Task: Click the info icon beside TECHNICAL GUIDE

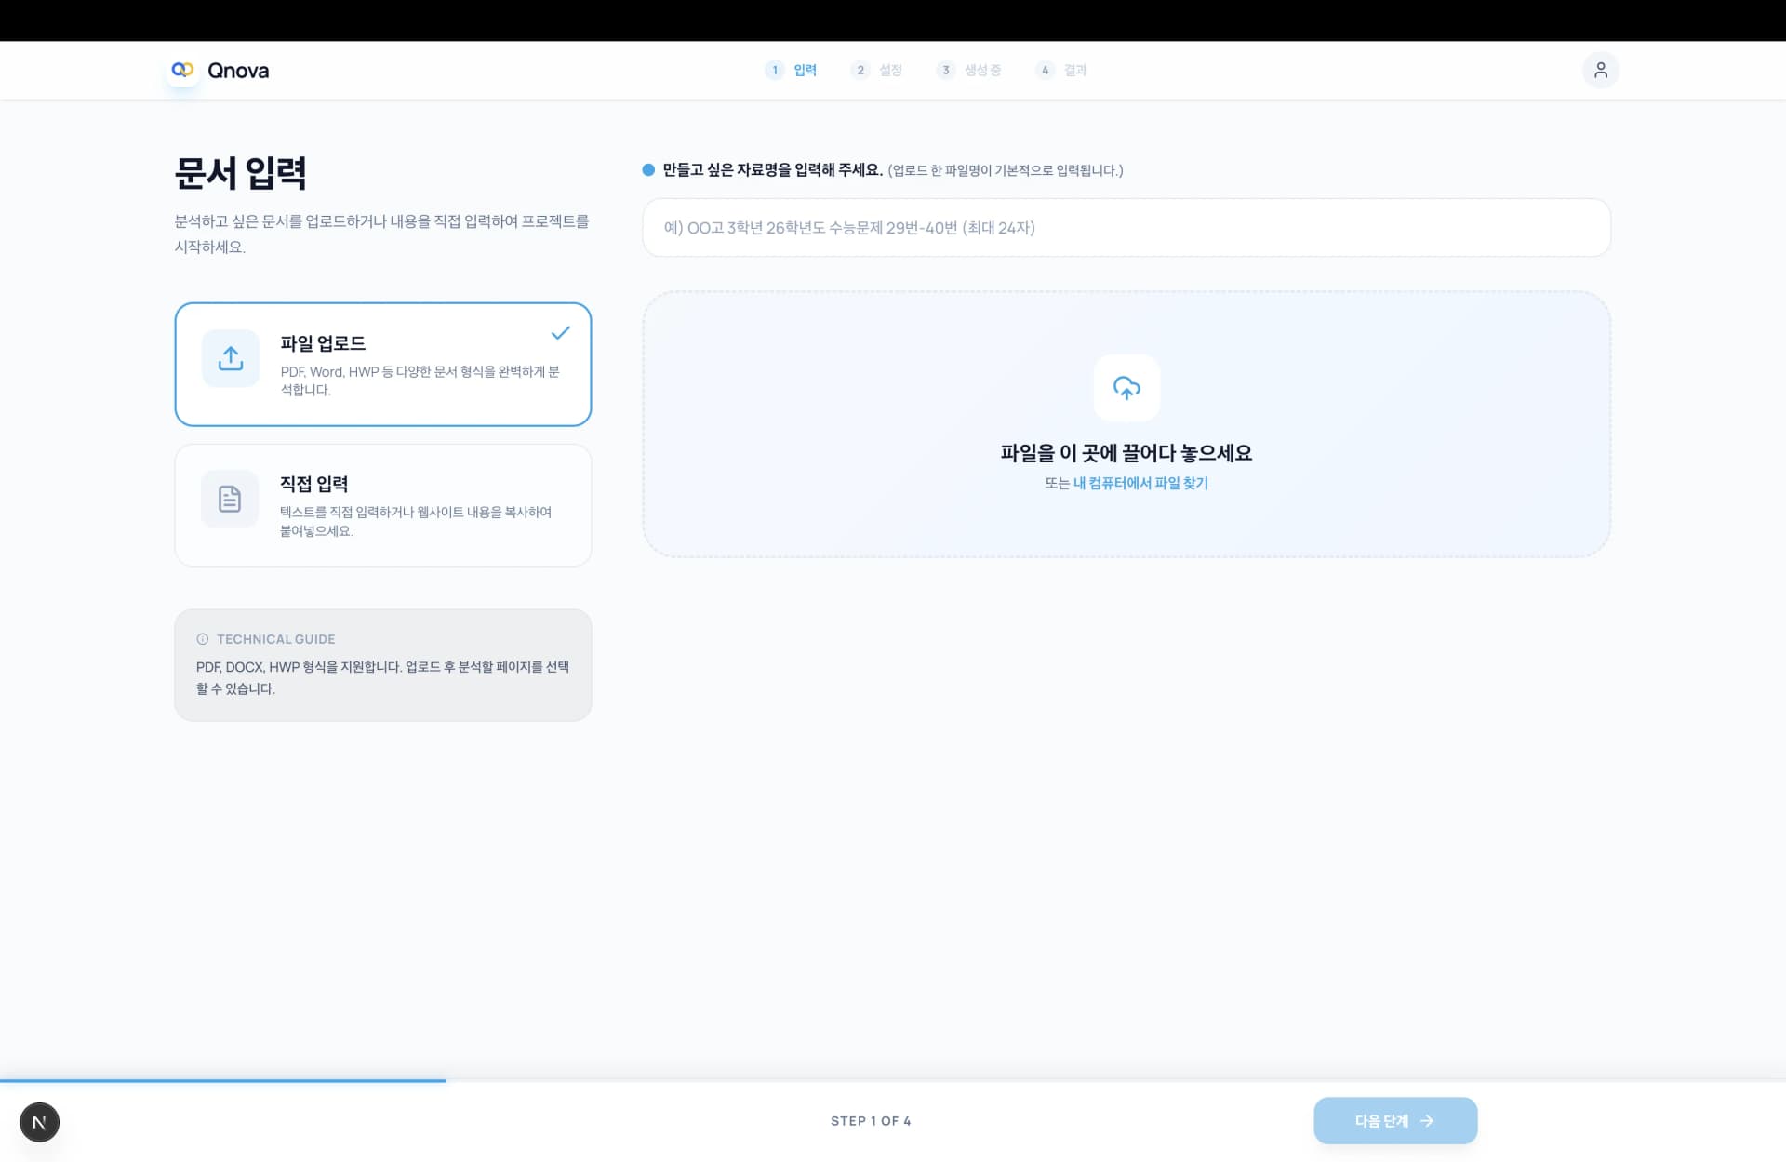Action: (x=203, y=639)
